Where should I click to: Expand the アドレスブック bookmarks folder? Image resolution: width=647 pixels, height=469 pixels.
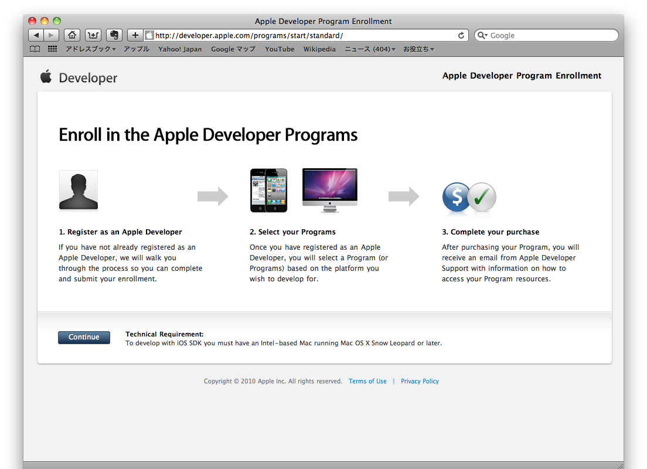point(90,49)
